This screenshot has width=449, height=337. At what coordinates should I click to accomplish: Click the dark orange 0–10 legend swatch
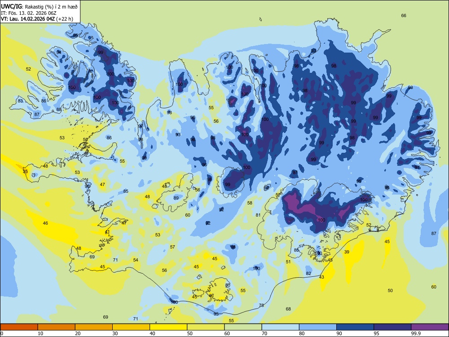click(19, 327)
